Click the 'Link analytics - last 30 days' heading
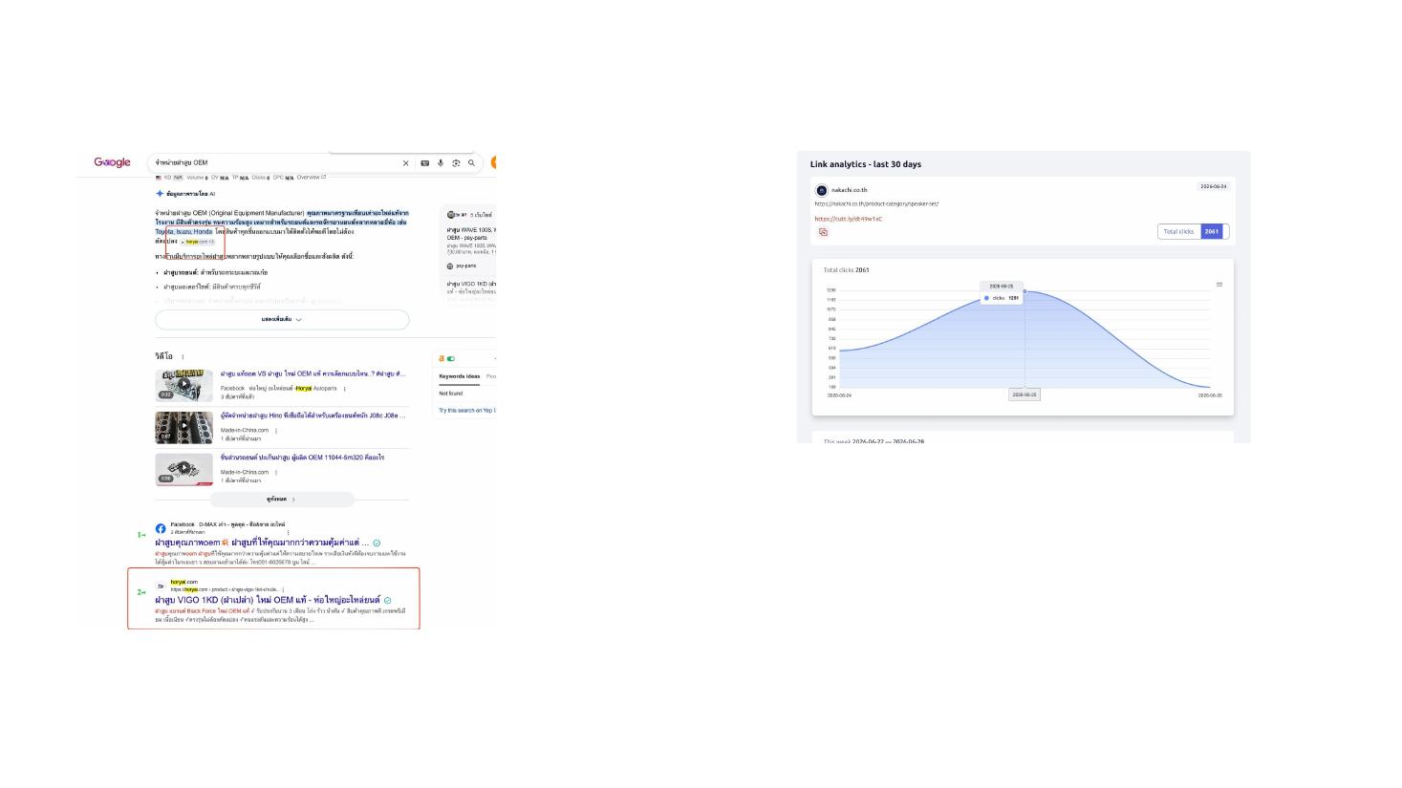Screen dimensions: 1402x788 coord(866,164)
